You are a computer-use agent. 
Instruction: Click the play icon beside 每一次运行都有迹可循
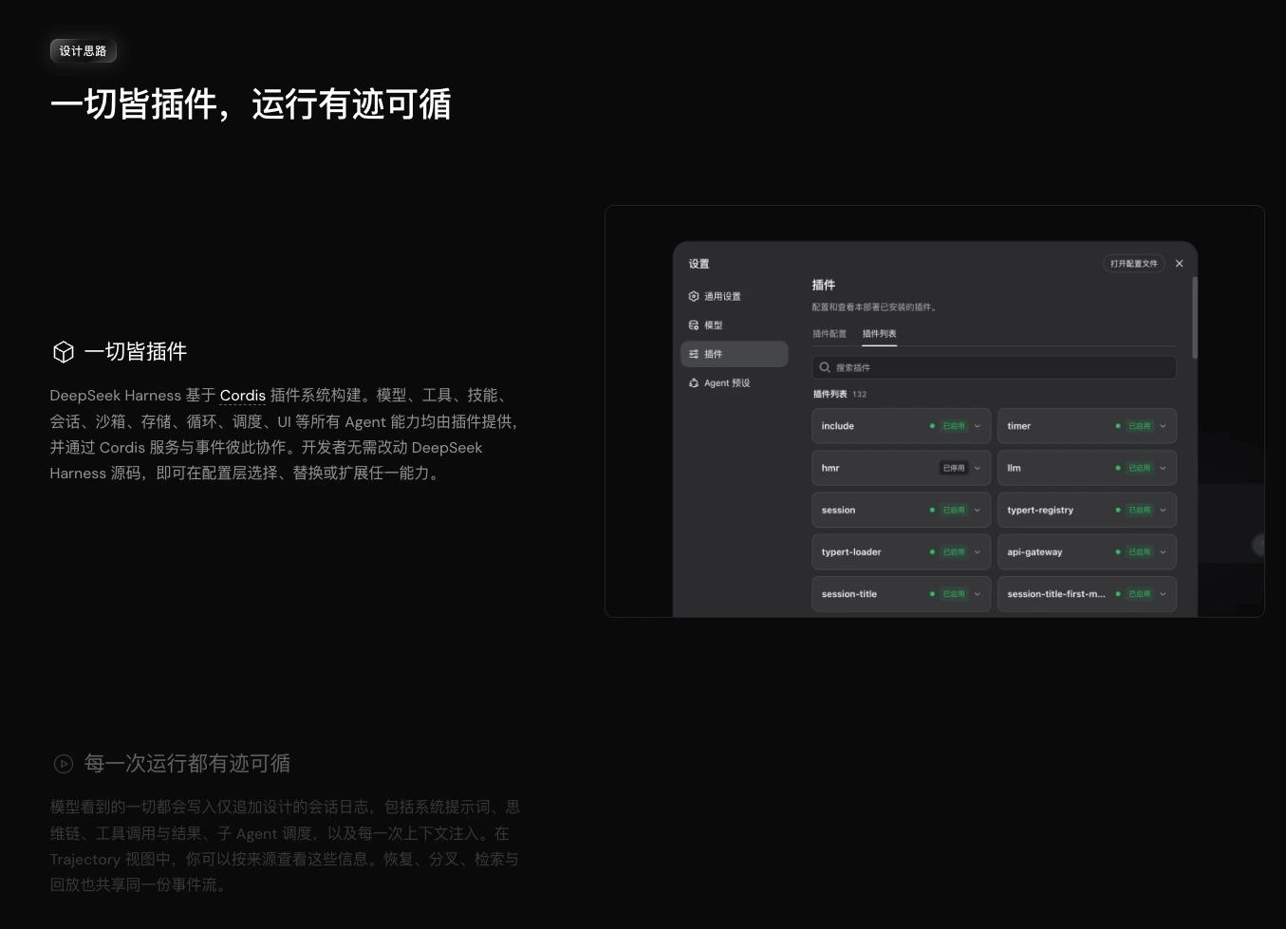64,764
